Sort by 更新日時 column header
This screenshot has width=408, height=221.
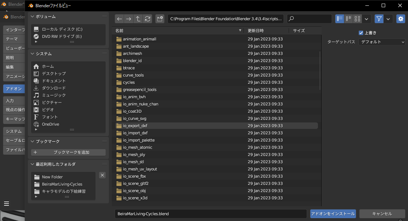pyautogui.click(x=267, y=31)
